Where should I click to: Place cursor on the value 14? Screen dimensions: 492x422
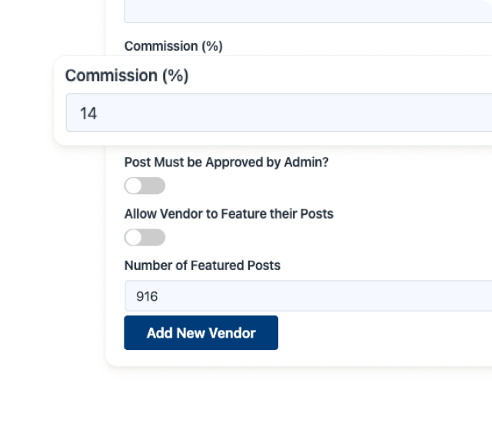(88, 114)
